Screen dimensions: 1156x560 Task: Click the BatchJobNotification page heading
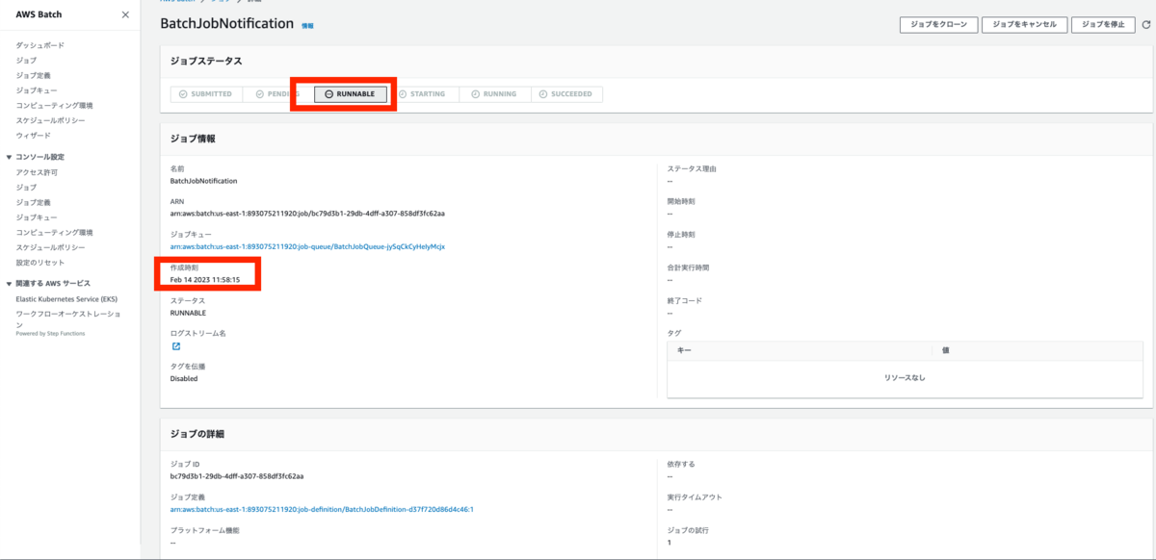226,24
